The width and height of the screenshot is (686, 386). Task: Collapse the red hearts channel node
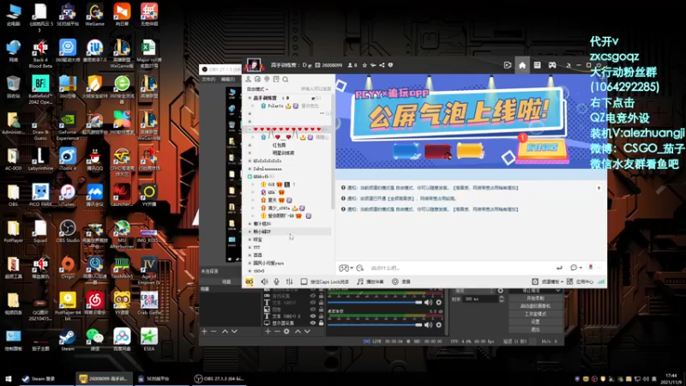[250, 130]
